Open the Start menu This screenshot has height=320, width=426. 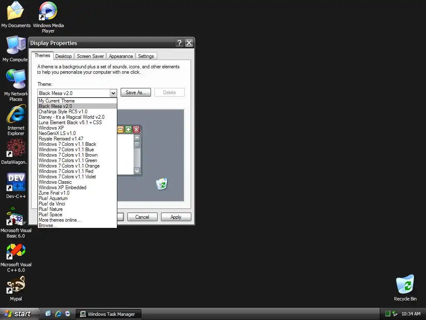18,314
